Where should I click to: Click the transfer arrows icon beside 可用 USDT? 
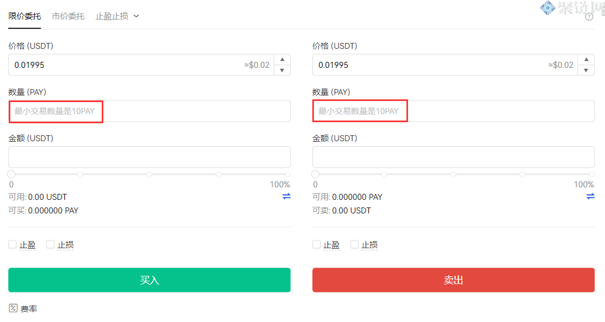(x=286, y=197)
